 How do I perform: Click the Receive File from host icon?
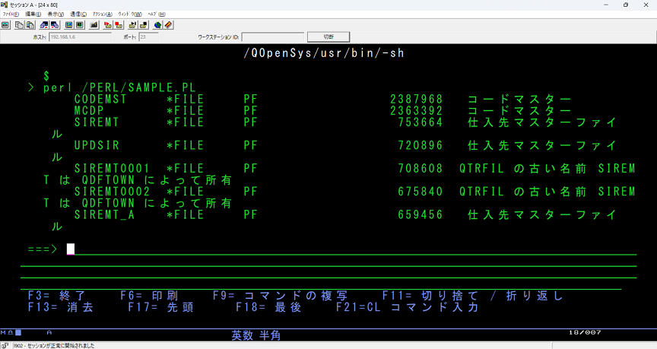[x=56, y=24]
